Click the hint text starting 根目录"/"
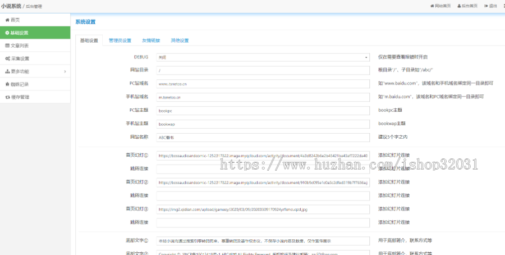The height and width of the screenshot is (255, 505). (406, 70)
